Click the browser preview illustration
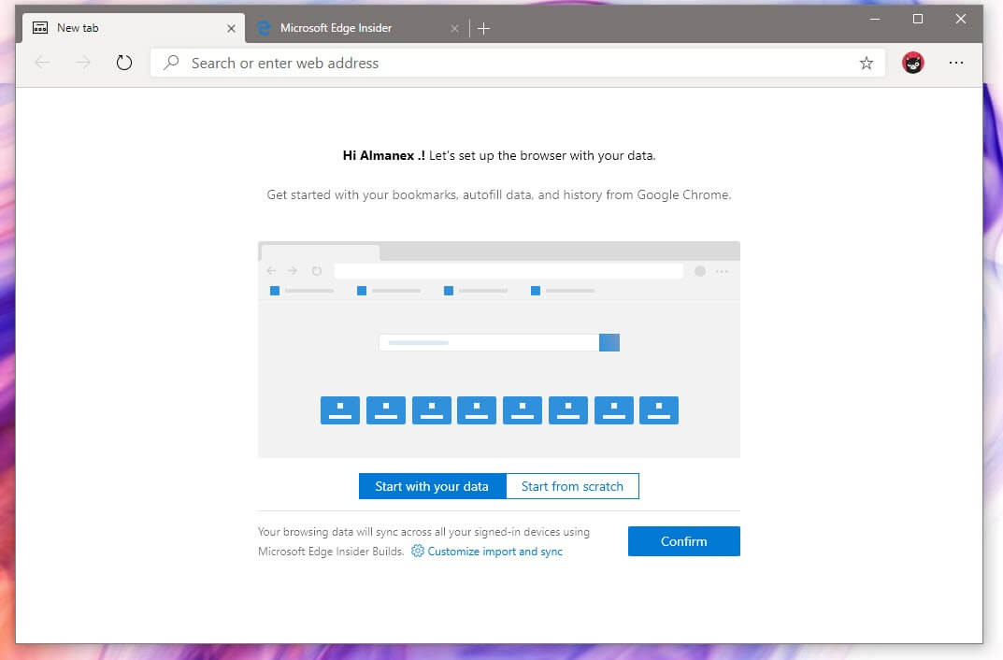This screenshot has height=660, width=1003. pyautogui.click(x=499, y=350)
